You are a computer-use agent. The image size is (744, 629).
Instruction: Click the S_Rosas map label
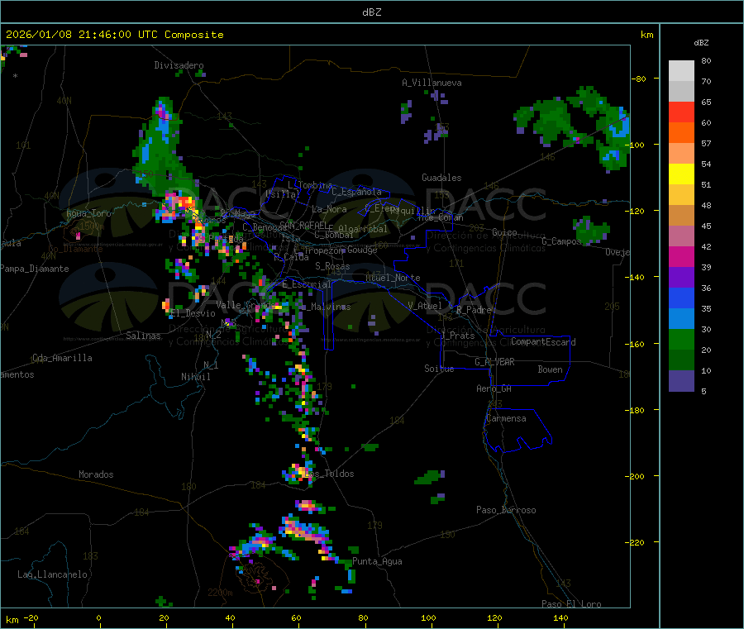332,266
